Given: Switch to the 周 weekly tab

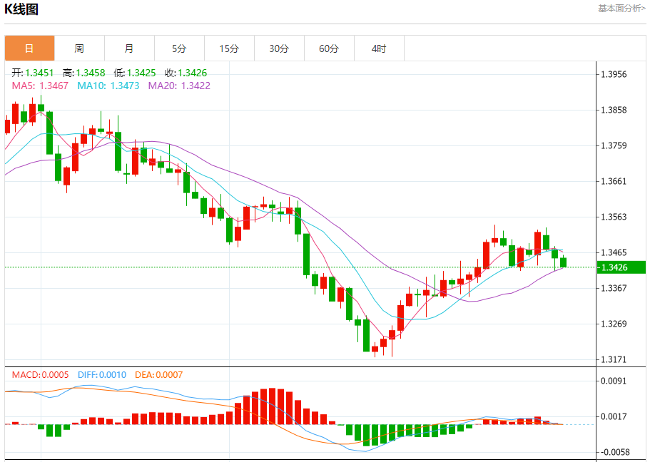Looking at the screenshot, I should coord(79,48).
